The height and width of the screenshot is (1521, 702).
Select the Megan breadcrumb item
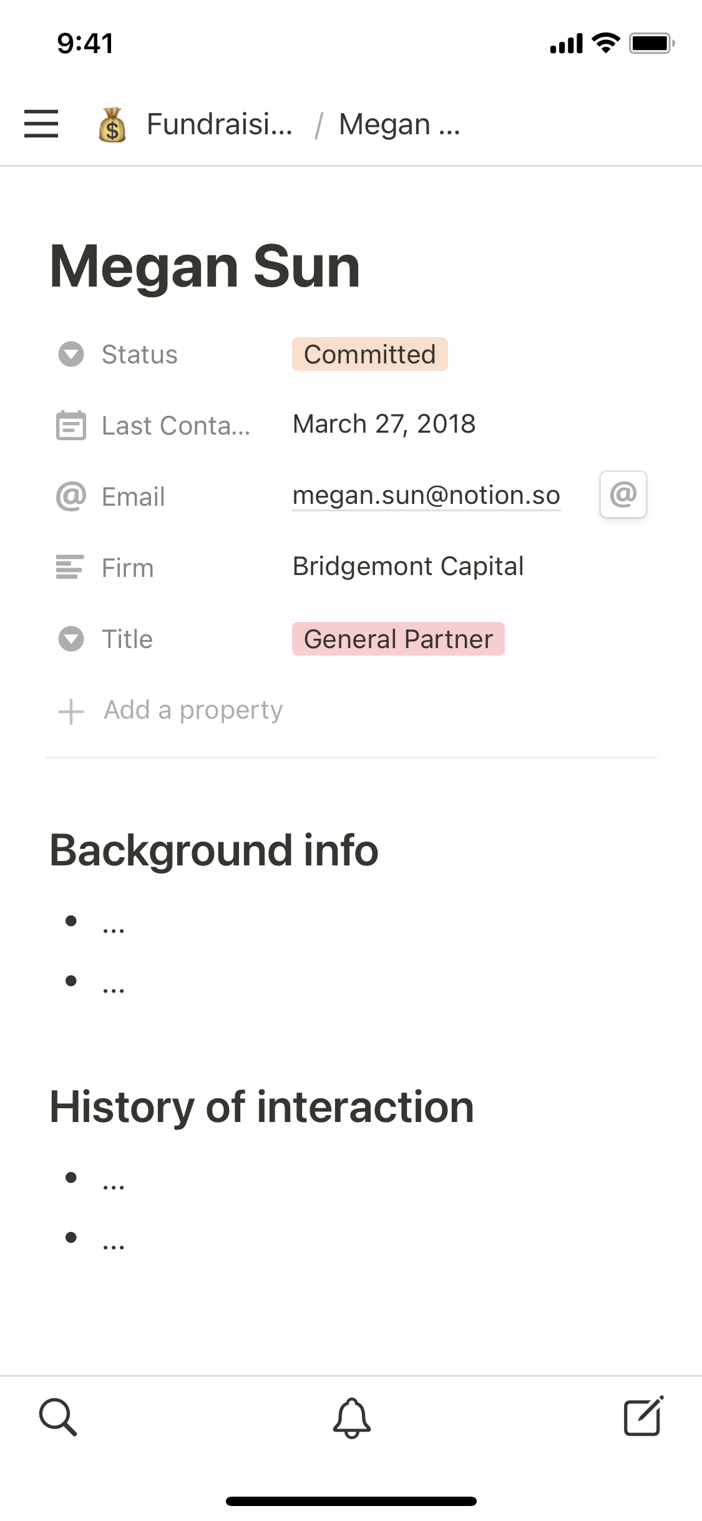tap(399, 124)
